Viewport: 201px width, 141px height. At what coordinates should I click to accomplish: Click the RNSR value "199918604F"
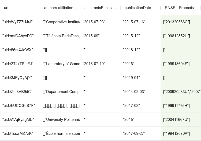coord(176,64)
